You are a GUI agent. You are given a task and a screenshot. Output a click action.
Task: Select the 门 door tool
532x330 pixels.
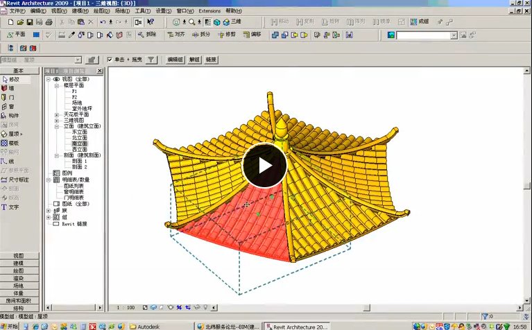tap(8, 97)
